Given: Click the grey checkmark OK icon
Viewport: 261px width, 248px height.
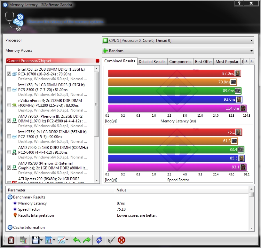Looking at the screenshot, I should (111, 240).
